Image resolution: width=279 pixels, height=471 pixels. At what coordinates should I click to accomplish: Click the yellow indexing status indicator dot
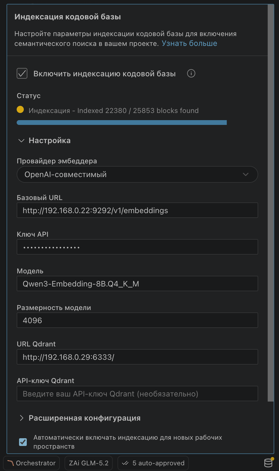(20, 110)
